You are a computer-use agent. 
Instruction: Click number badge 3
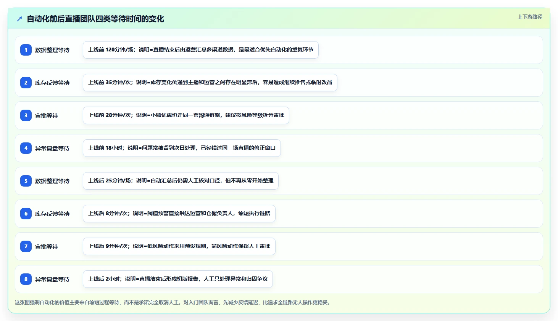(26, 115)
